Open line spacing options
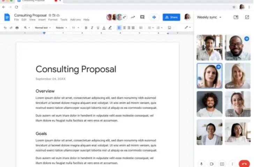Screen dimensions: 254x167 point(141,28)
